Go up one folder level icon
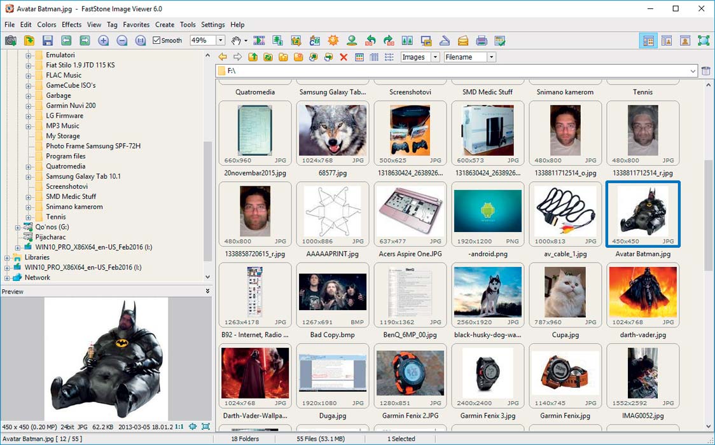Viewport: 715px width, 445px height. click(x=253, y=57)
